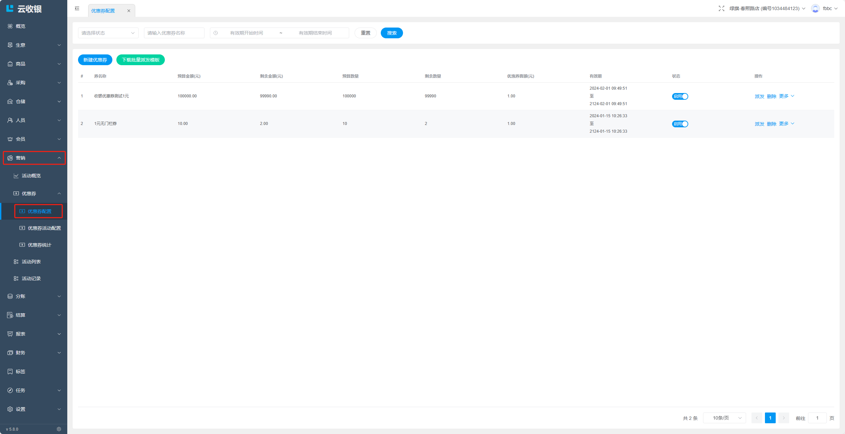The height and width of the screenshot is (434, 845).
Task: Open 优惠券活动配置 menu item
Action: [x=44, y=228]
